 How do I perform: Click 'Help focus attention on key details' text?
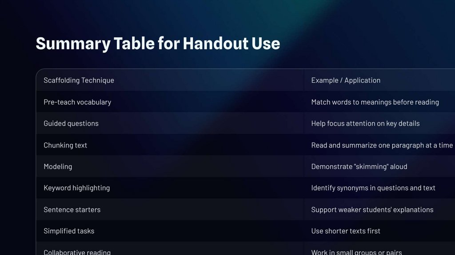(x=365, y=124)
